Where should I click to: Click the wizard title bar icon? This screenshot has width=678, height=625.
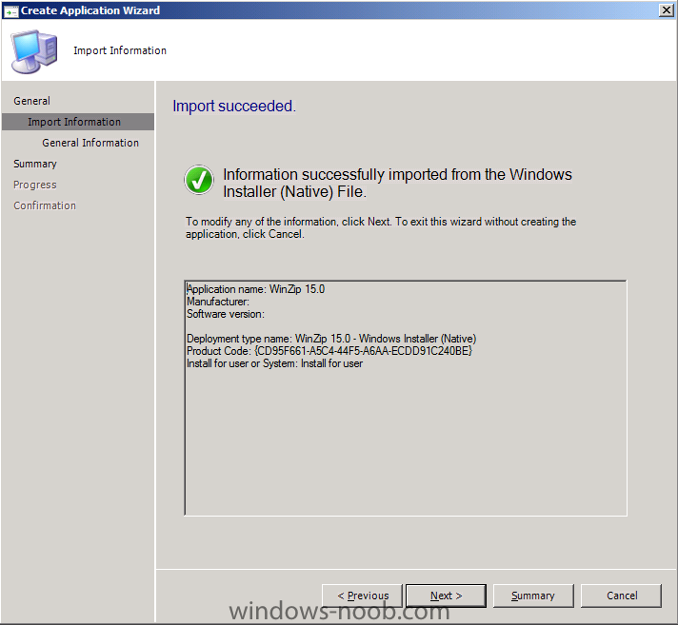[x=10, y=10]
